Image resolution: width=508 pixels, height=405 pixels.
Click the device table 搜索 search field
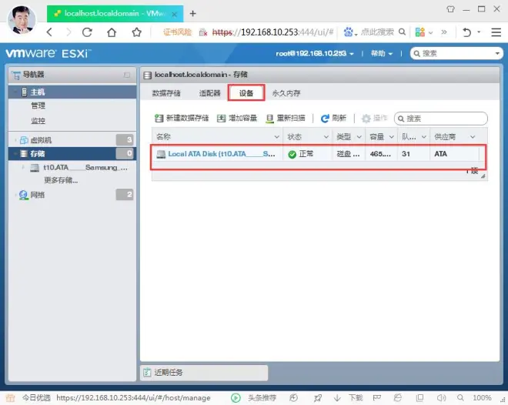click(445, 119)
